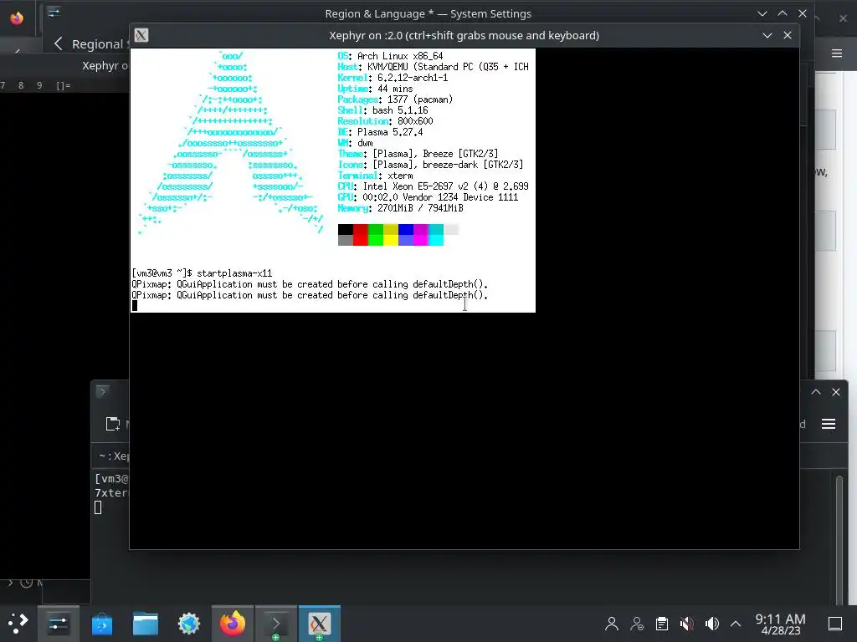The height and width of the screenshot is (642, 857).
Task: Open System Settings hamburger menu
Action: 836,53
